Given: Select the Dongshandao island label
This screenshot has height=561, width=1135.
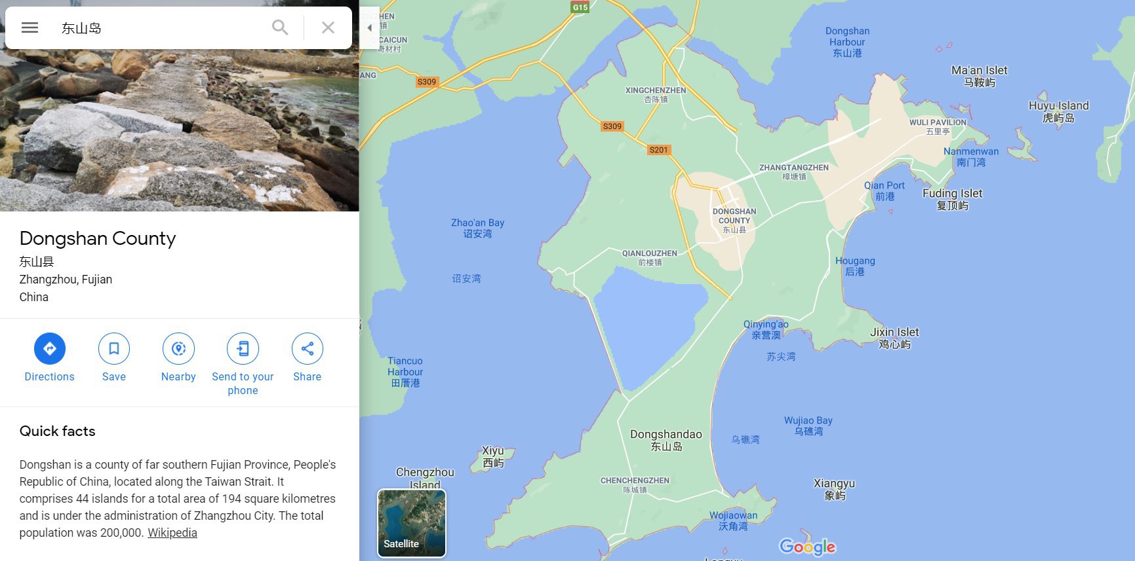Looking at the screenshot, I should click(666, 440).
